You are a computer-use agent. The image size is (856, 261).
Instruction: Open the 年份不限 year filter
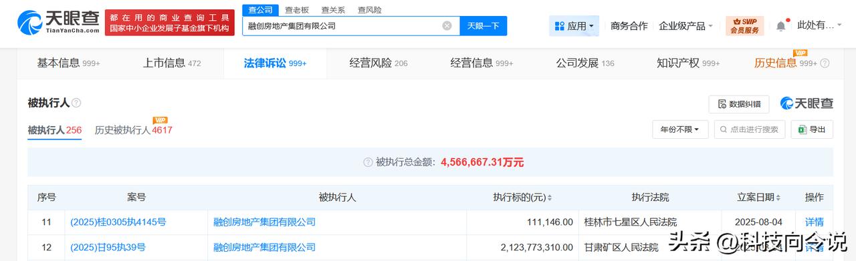pos(680,129)
